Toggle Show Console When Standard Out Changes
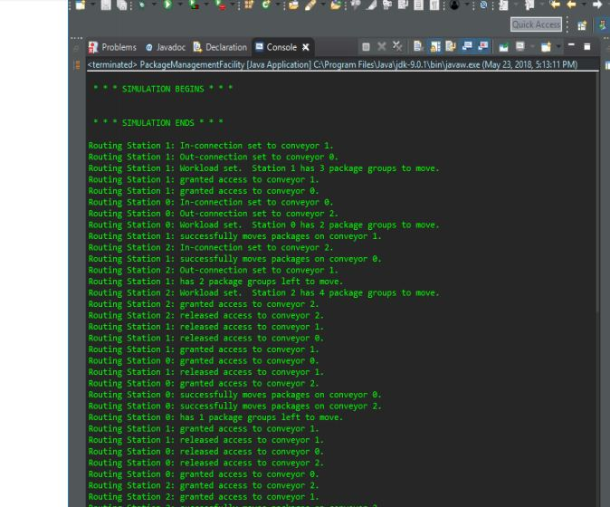 [467, 46]
